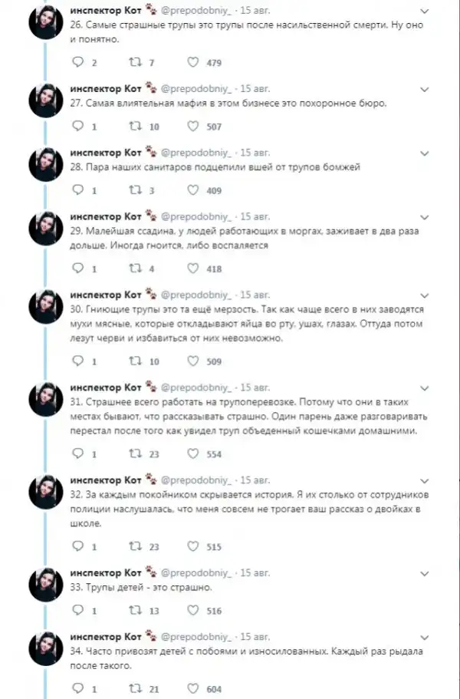Heart tweet 31 with 554 likes
The width and height of the screenshot is (460, 699).
pos(195,453)
